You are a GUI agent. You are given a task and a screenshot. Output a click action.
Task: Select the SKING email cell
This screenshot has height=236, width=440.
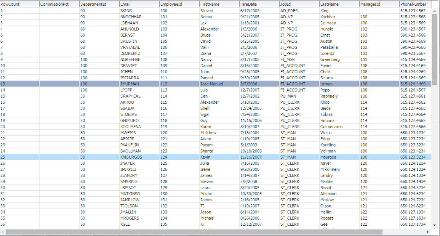coord(139,11)
